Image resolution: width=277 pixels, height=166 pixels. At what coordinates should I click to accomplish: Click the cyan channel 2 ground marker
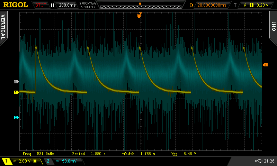click(x=16, y=117)
